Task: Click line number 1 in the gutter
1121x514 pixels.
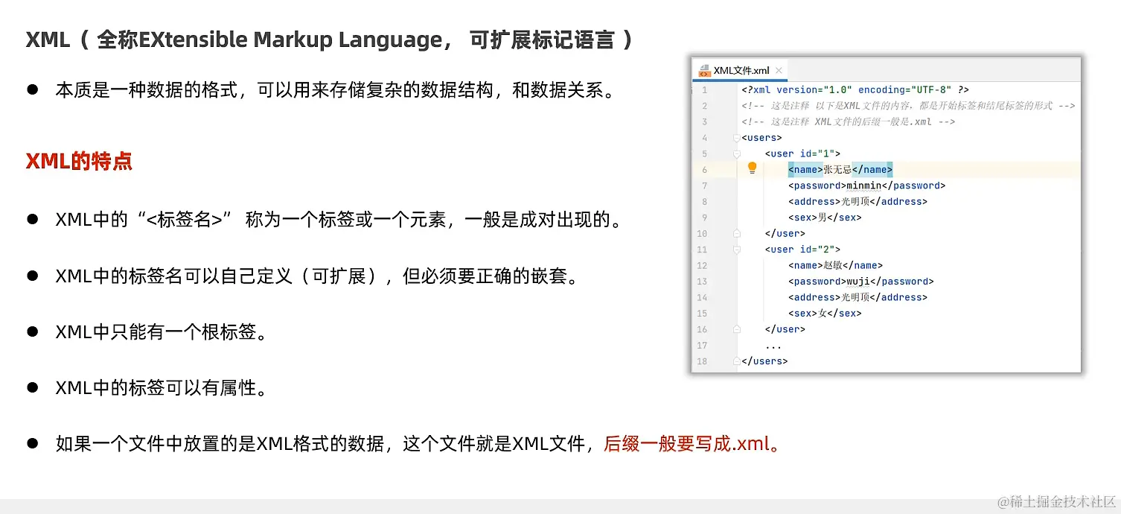Action: click(704, 90)
